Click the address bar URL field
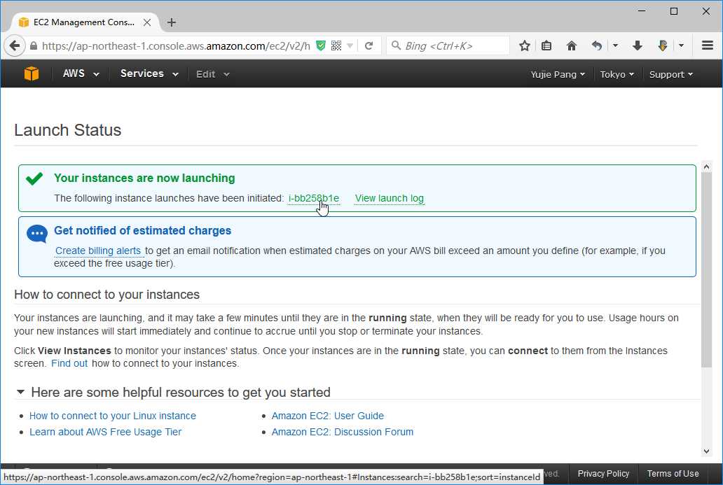This screenshot has width=723, height=485. pos(176,45)
